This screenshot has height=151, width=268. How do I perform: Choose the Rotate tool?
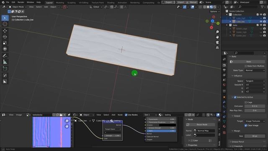(x=5, y=37)
